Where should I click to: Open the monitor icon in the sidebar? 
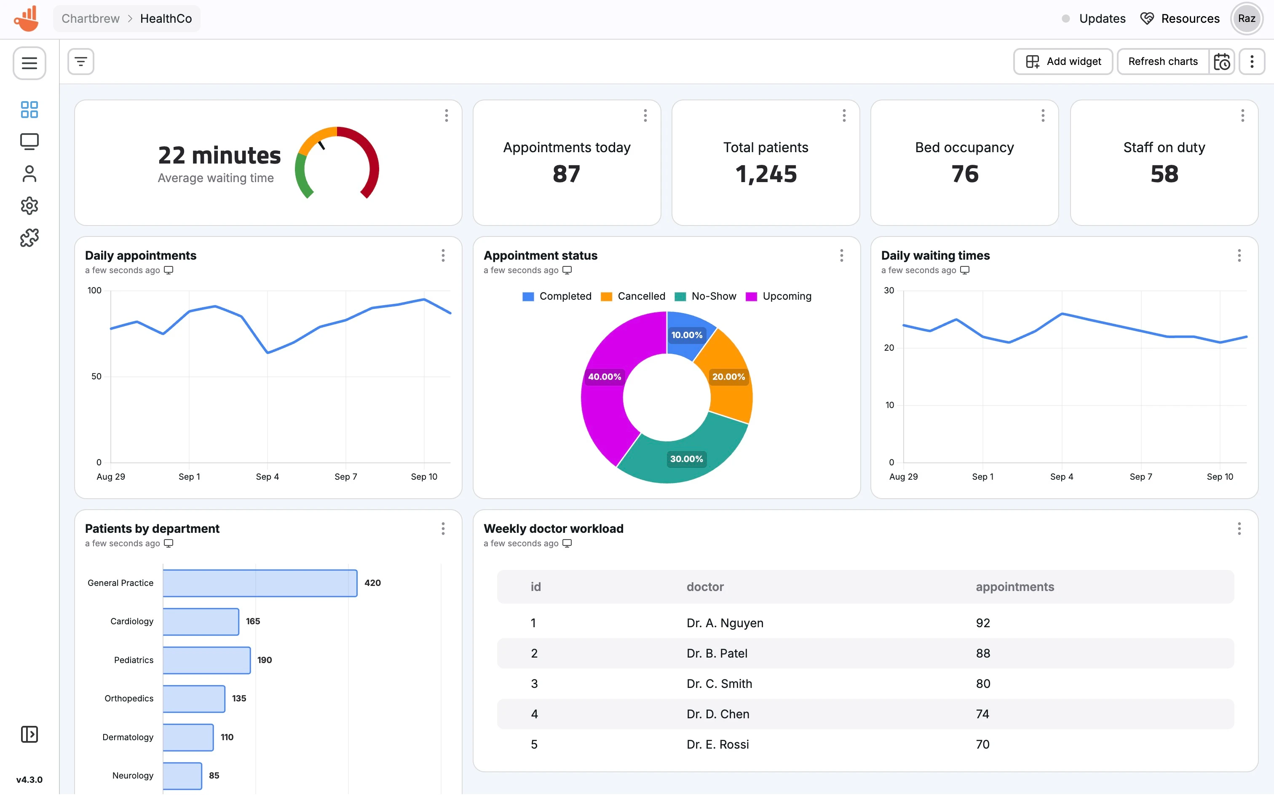(x=29, y=142)
